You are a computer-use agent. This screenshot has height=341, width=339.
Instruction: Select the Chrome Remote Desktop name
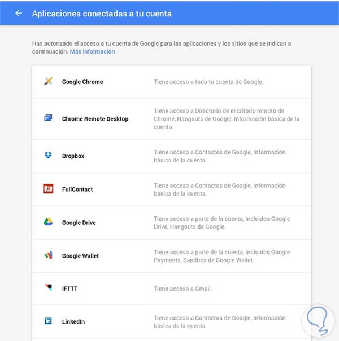click(95, 119)
